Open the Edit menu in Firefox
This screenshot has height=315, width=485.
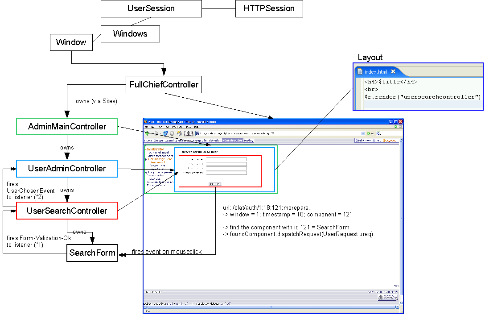[x=153, y=127]
